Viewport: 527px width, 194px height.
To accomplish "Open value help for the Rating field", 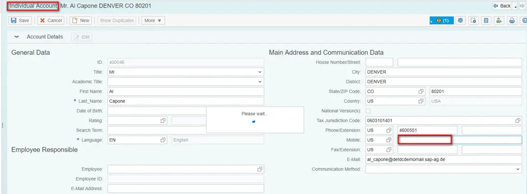I will (x=163, y=120).
